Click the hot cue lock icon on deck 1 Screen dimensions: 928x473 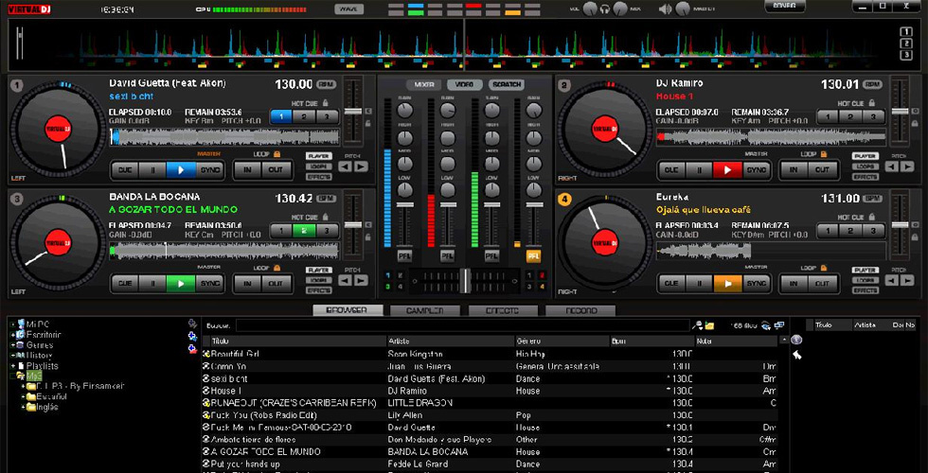(x=325, y=103)
